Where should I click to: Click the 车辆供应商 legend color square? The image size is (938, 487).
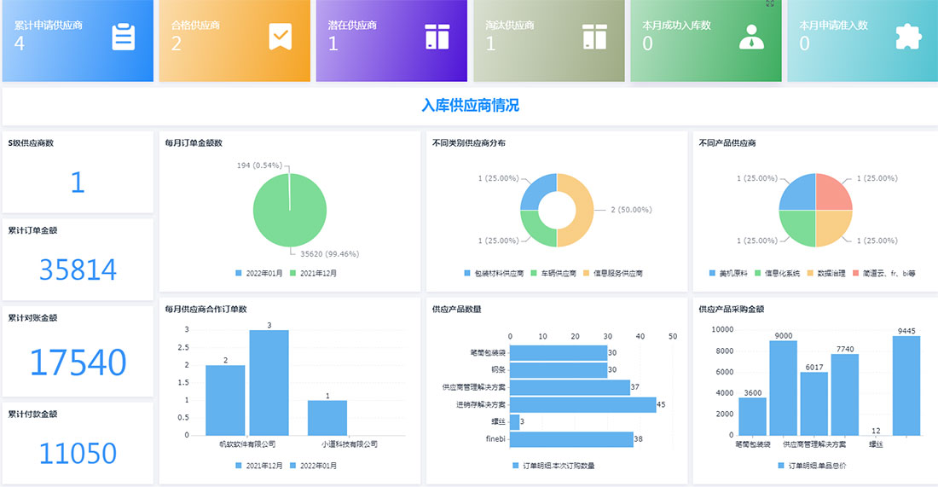click(533, 273)
